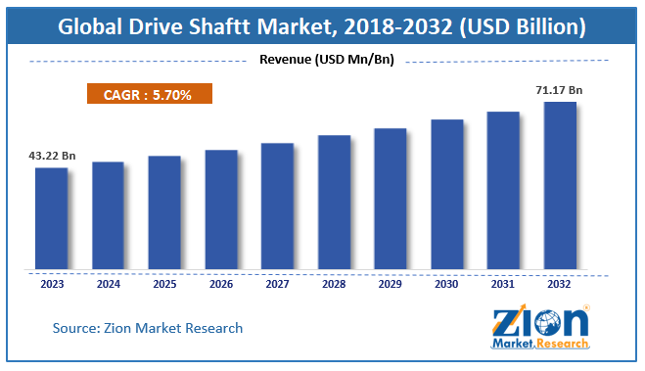Screen dimensions: 645x371
Task: Click the orange 'CAGR : 5.70%' badge
Action: 150,94
